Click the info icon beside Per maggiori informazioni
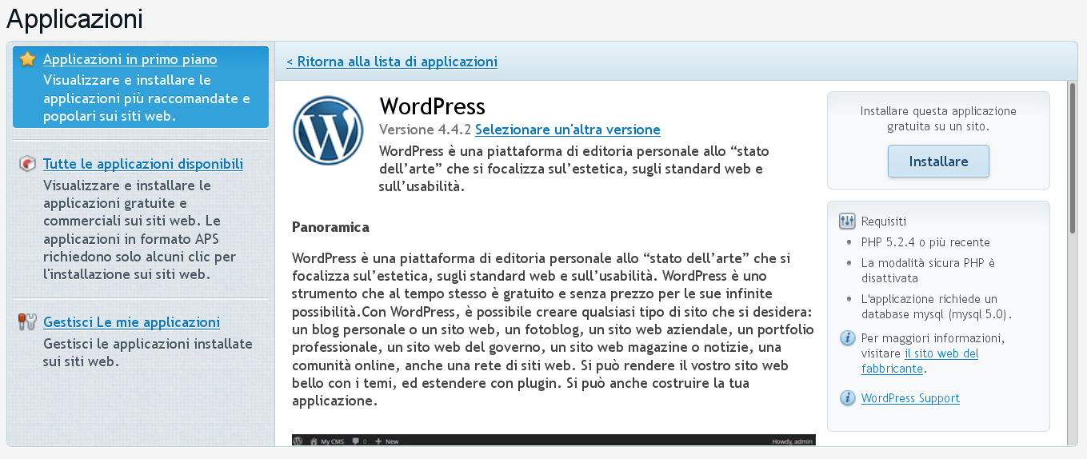Screen dimensions: 1087x459 pos(848,338)
